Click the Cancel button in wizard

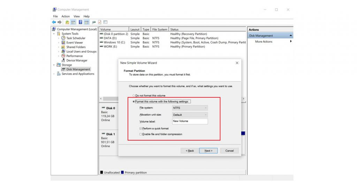click(x=229, y=151)
